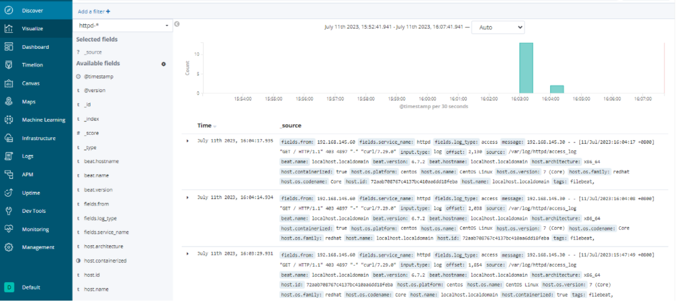
Task: Click the Discover compass icon
Action: pyautogui.click(x=9, y=10)
